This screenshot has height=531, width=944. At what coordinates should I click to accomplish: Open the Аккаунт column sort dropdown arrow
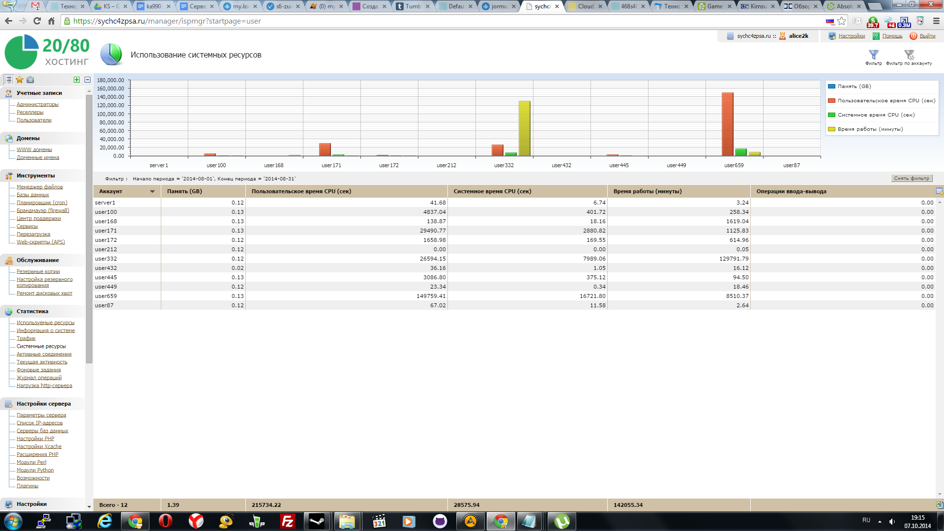coord(152,192)
